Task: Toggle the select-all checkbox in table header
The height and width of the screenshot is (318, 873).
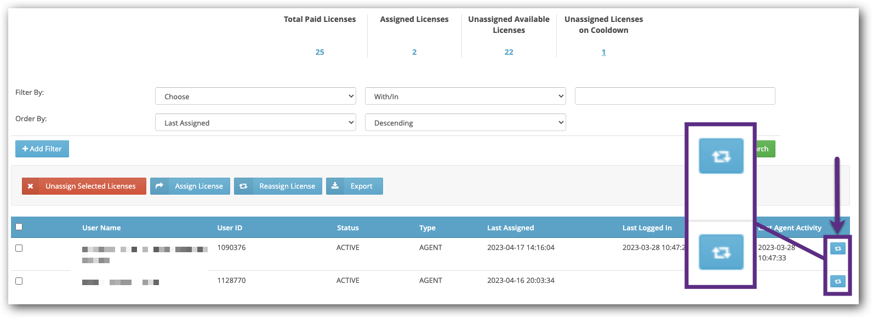Action: 19,227
